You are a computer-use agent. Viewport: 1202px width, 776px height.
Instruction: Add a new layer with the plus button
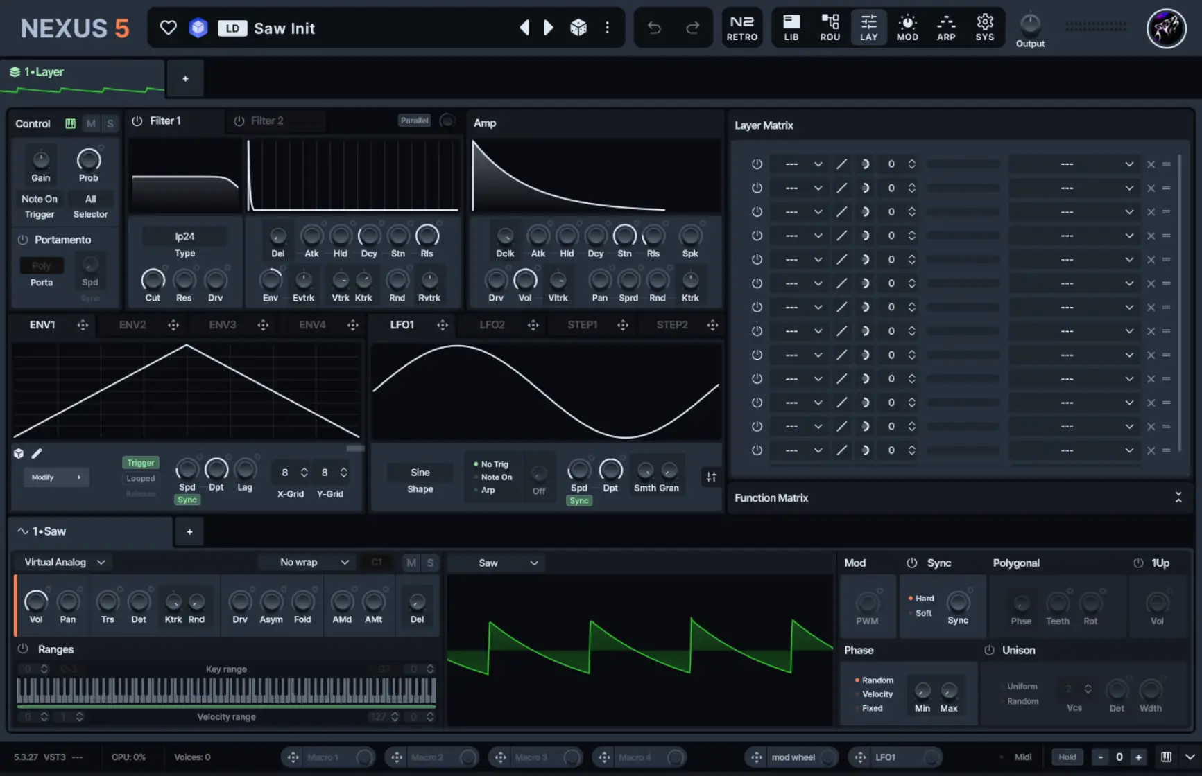pos(184,78)
